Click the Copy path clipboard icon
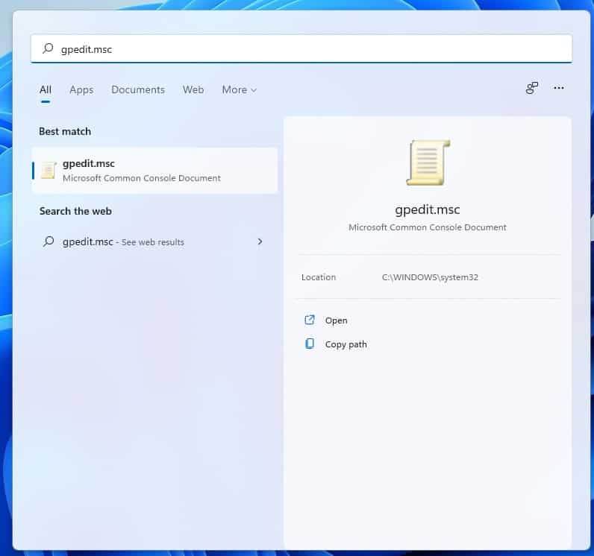Viewport: 594px width, 556px height. tap(310, 344)
